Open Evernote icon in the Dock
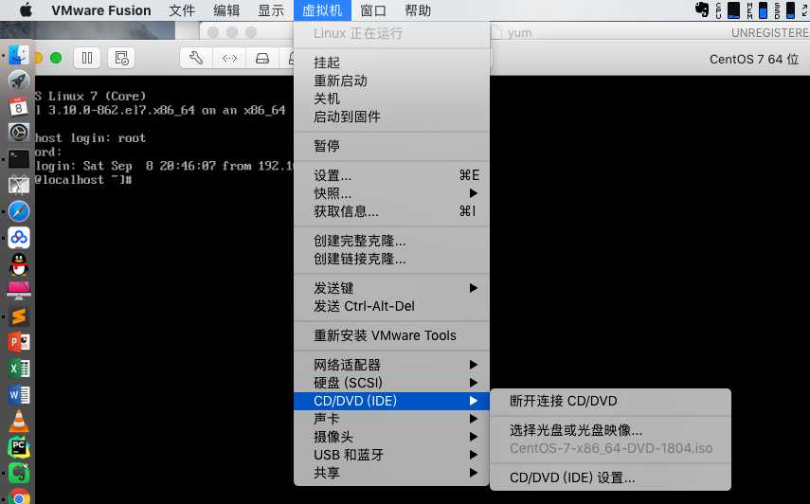The width and height of the screenshot is (810, 504). point(19,474)
